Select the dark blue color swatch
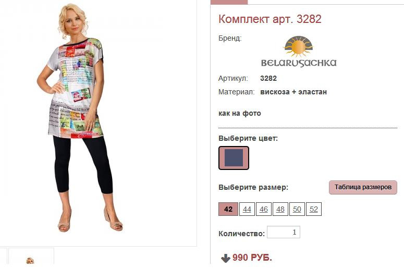404x268 pixels. 234,158
